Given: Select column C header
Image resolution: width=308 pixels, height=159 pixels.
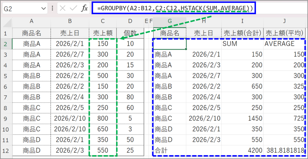Looking at the screenshot, I should (103, 21).
